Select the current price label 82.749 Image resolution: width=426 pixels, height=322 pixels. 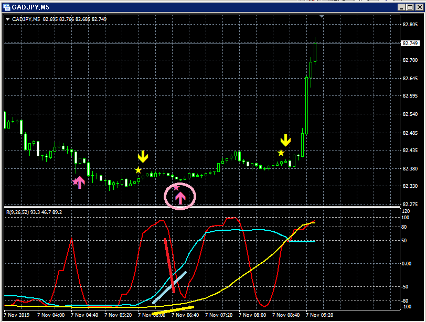(x=410, y=43)
